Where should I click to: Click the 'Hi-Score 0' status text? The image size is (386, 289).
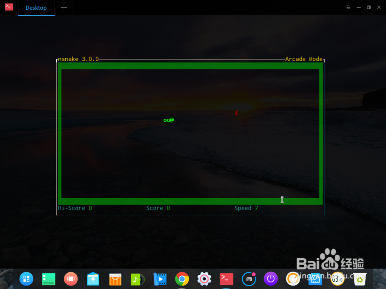pyautogui.click(x=75, y=208)
